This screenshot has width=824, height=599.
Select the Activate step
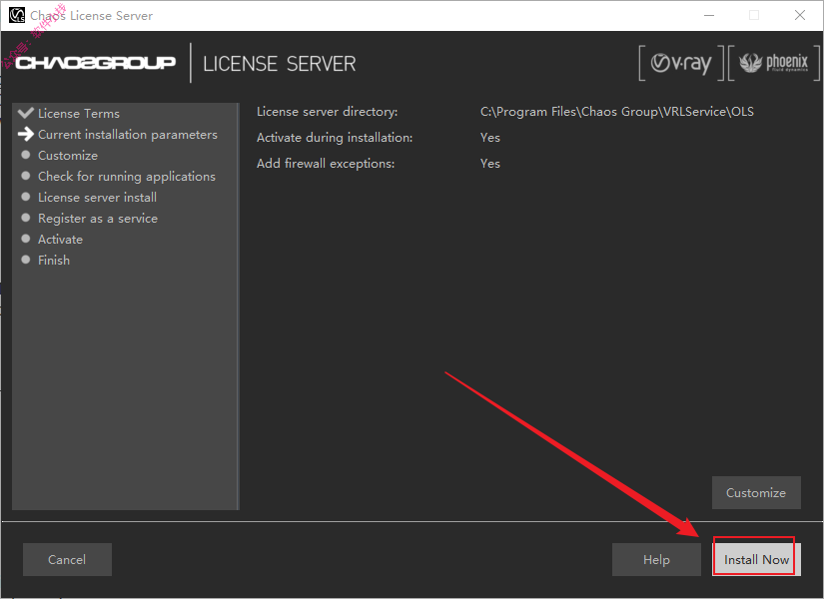pos(61,240)
